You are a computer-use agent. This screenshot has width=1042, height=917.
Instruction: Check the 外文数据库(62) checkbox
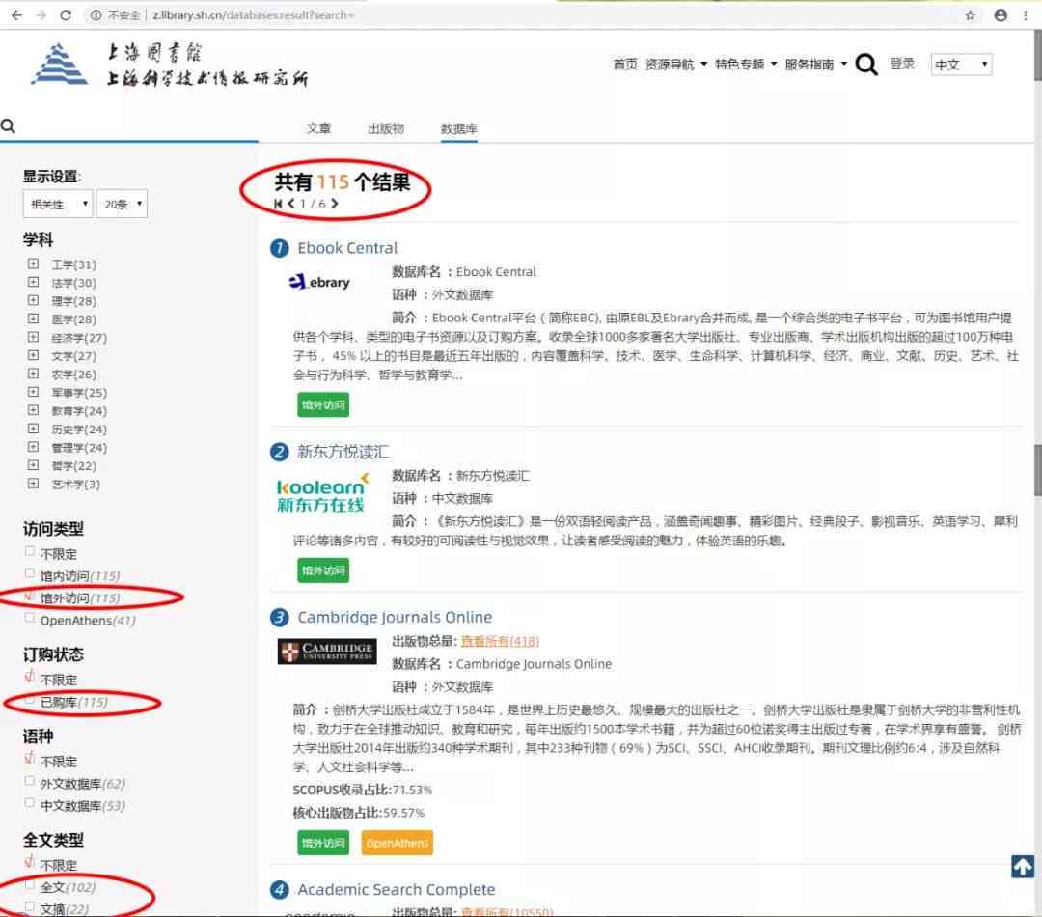point(29,781)
